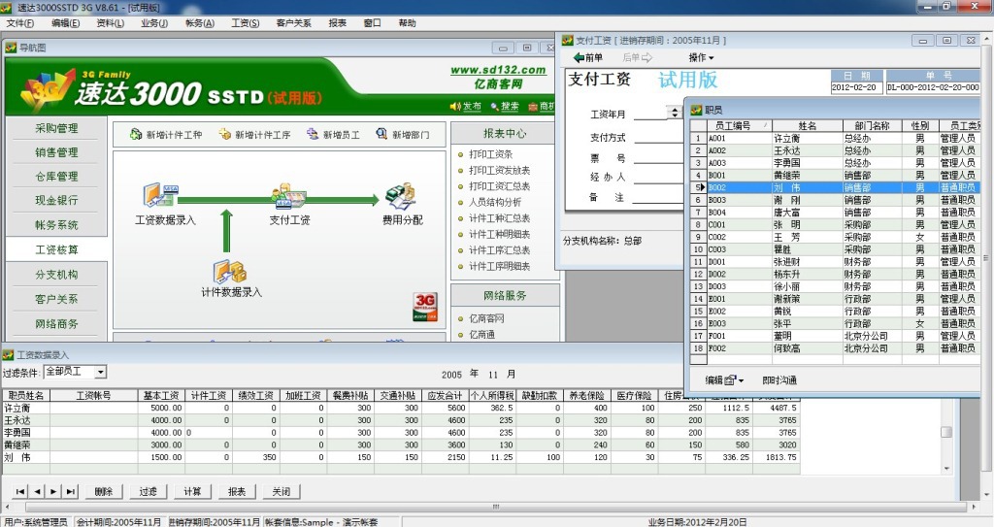Select 刘伟 row in salary table
Viewport: 994px width, 527px height.
(399, 457)
